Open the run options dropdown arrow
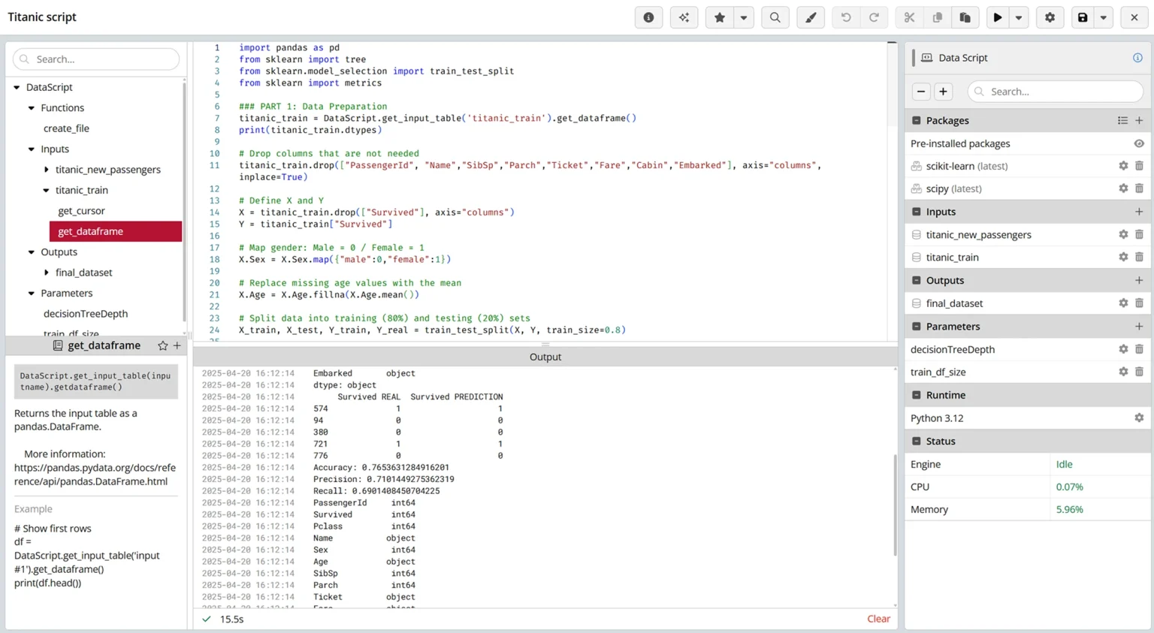 (x=1019, y=17)
